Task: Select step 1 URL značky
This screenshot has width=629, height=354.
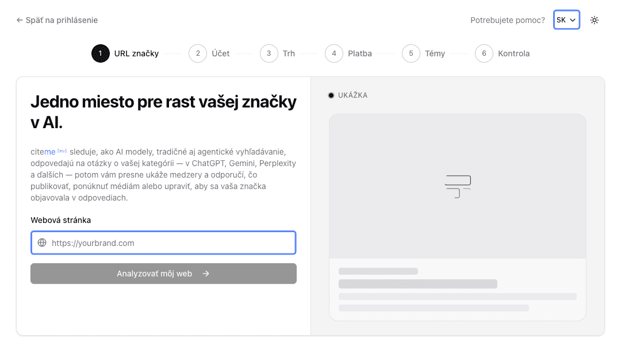Action: point(125,53)
